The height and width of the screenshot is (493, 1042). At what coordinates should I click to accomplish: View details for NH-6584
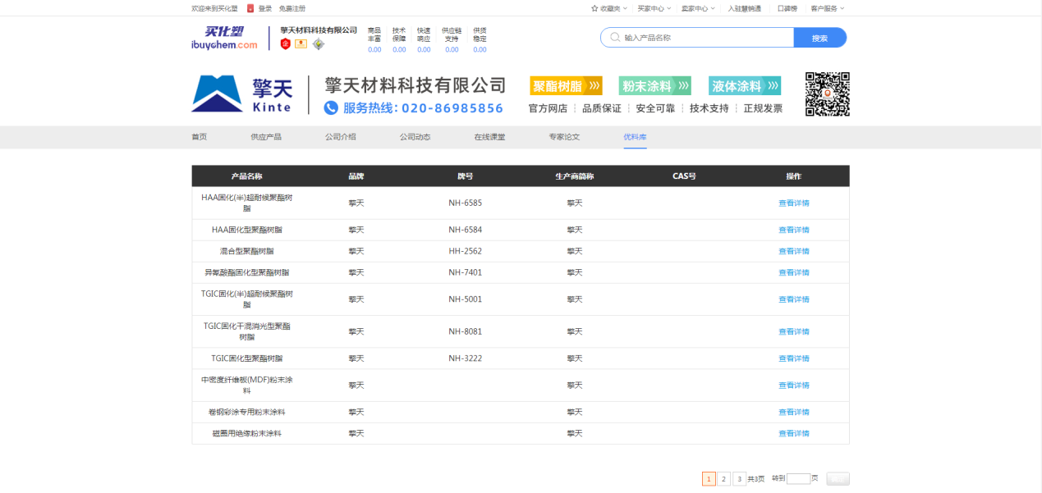794,230
